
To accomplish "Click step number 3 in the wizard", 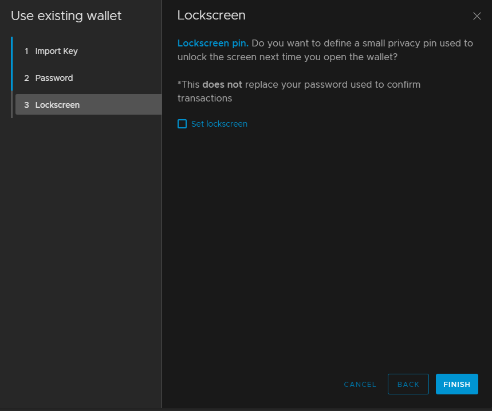I will [x=26, y=105].
